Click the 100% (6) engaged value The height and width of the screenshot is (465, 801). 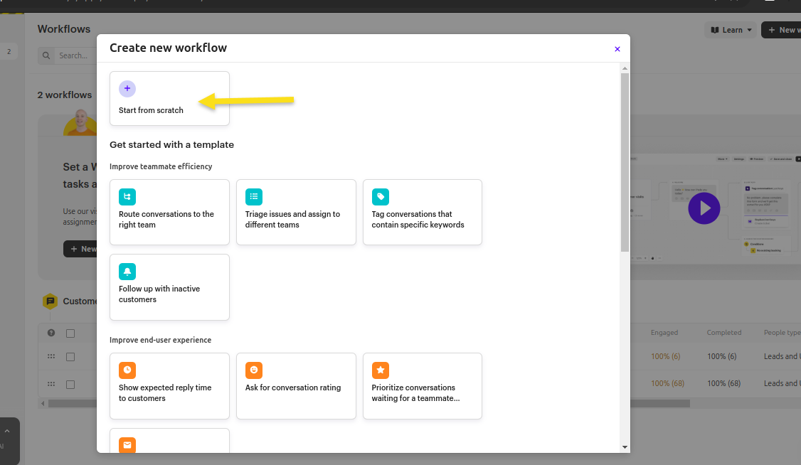[666, 356]
